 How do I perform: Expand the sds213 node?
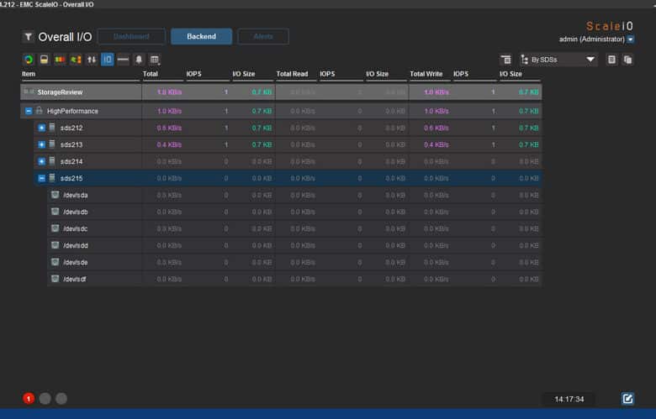pyautogui.click(x=41, y=144)
